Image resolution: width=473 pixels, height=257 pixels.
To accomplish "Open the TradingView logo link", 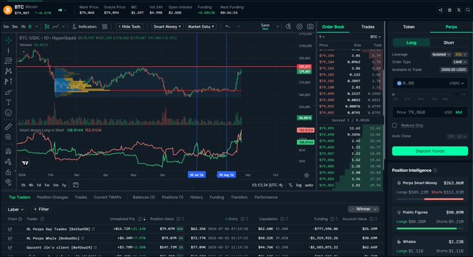I will (x=25, y=163).
